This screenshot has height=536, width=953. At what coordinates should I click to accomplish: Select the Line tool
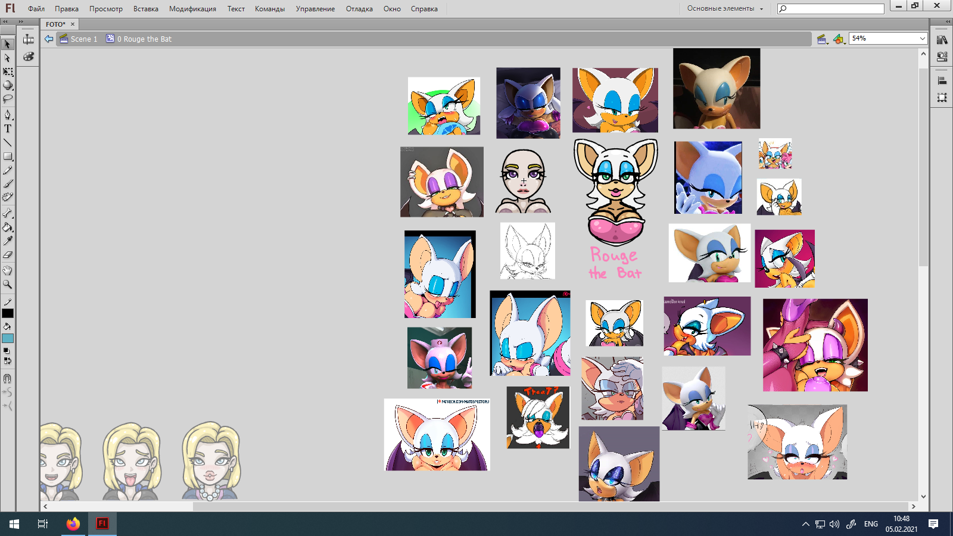(x=8, y=143)
